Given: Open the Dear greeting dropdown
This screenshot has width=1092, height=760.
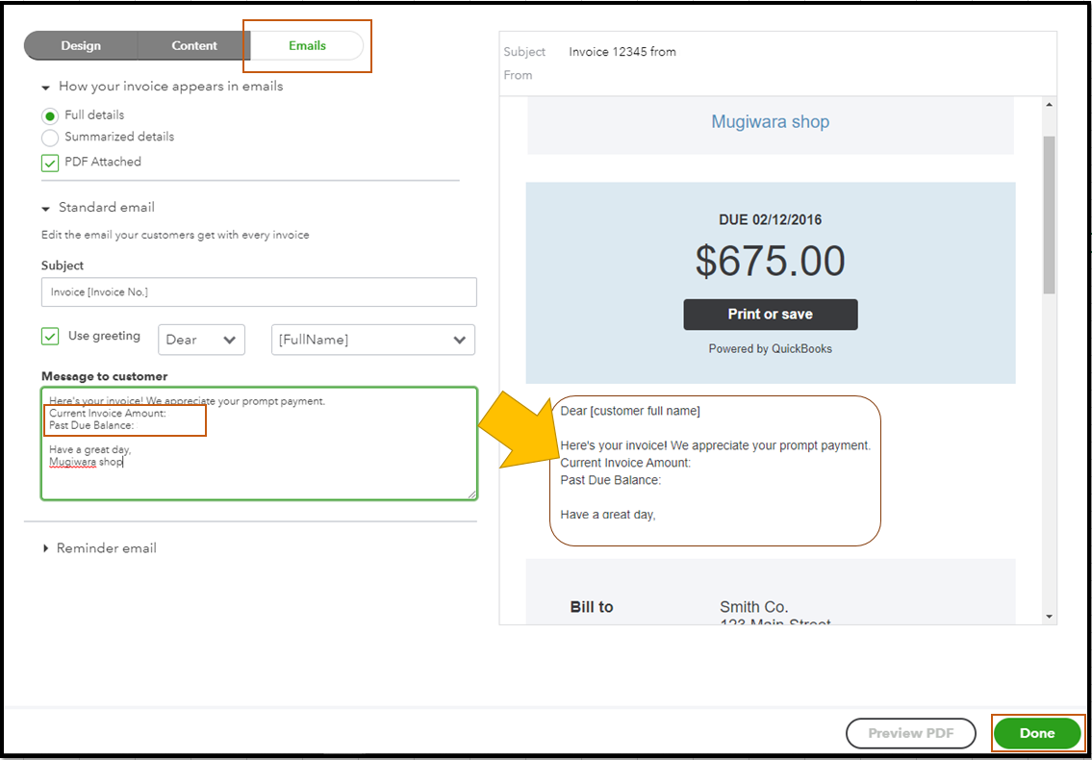Looking at the screenshot, I should pyautogui.click(x=201, y=340).
